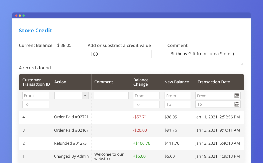Focus the New Balance To filter
Image resolution: width=263 pixels, height=163 pixels.
point(178,104)
